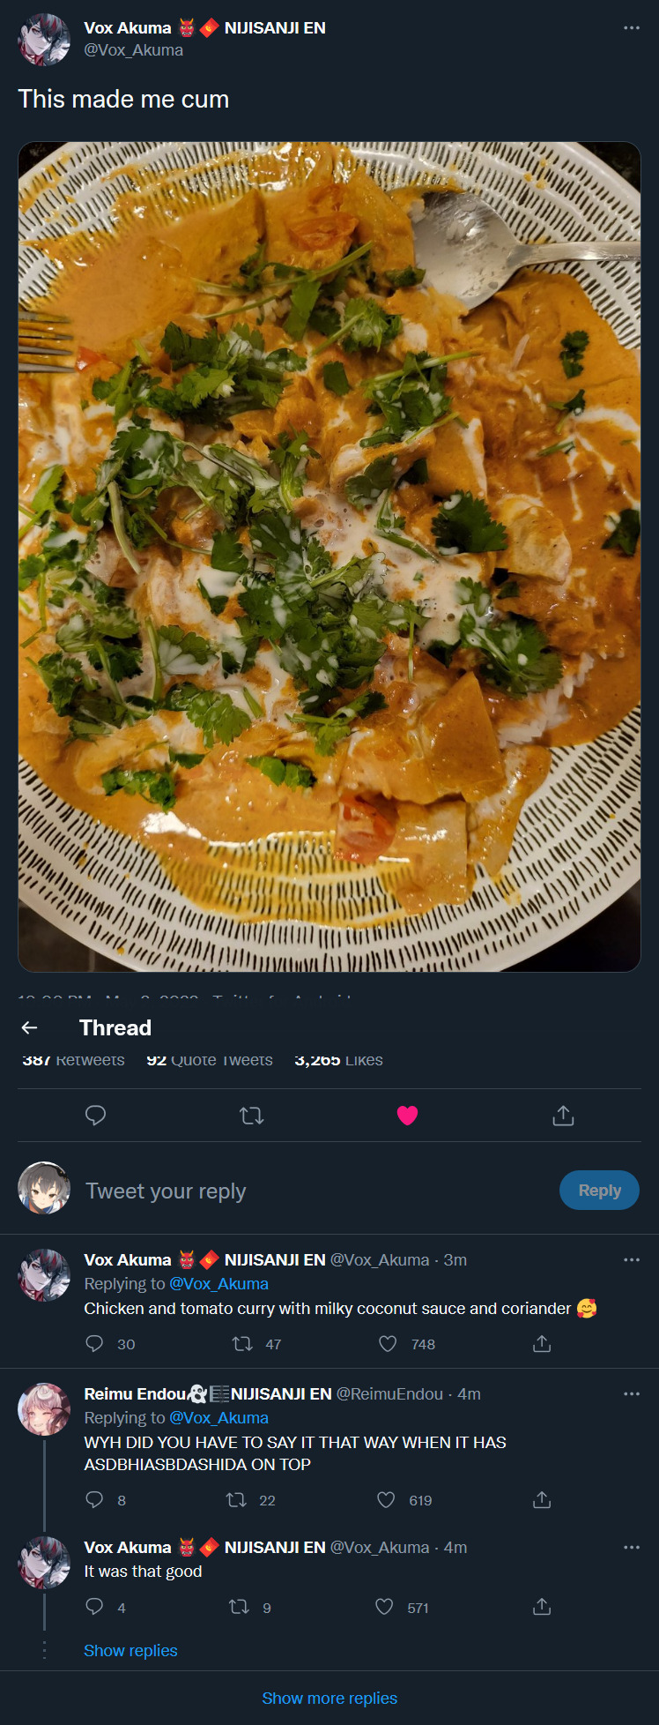Viewport: 659px width, 1725px height.
Task: Open the curry photo
Action: tap(329, 556)
